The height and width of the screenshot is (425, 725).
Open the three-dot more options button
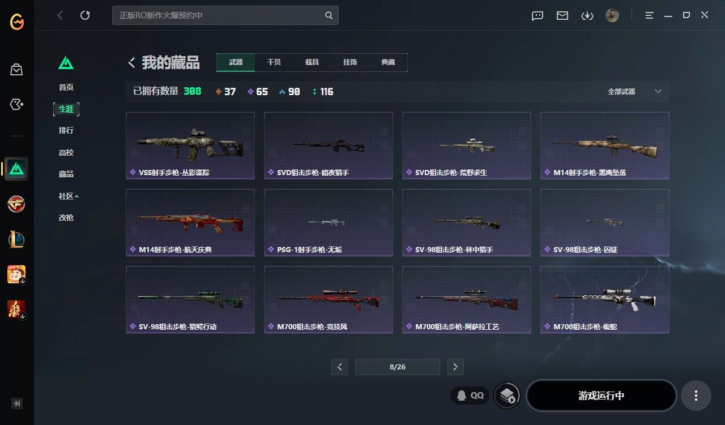tap(696, 396)
